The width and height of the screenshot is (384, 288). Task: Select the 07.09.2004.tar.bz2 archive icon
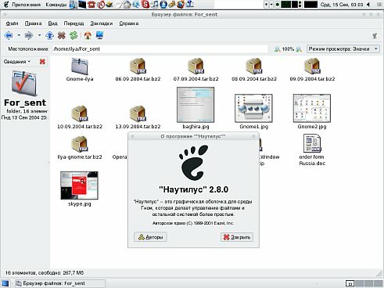[x=196, y=66]
